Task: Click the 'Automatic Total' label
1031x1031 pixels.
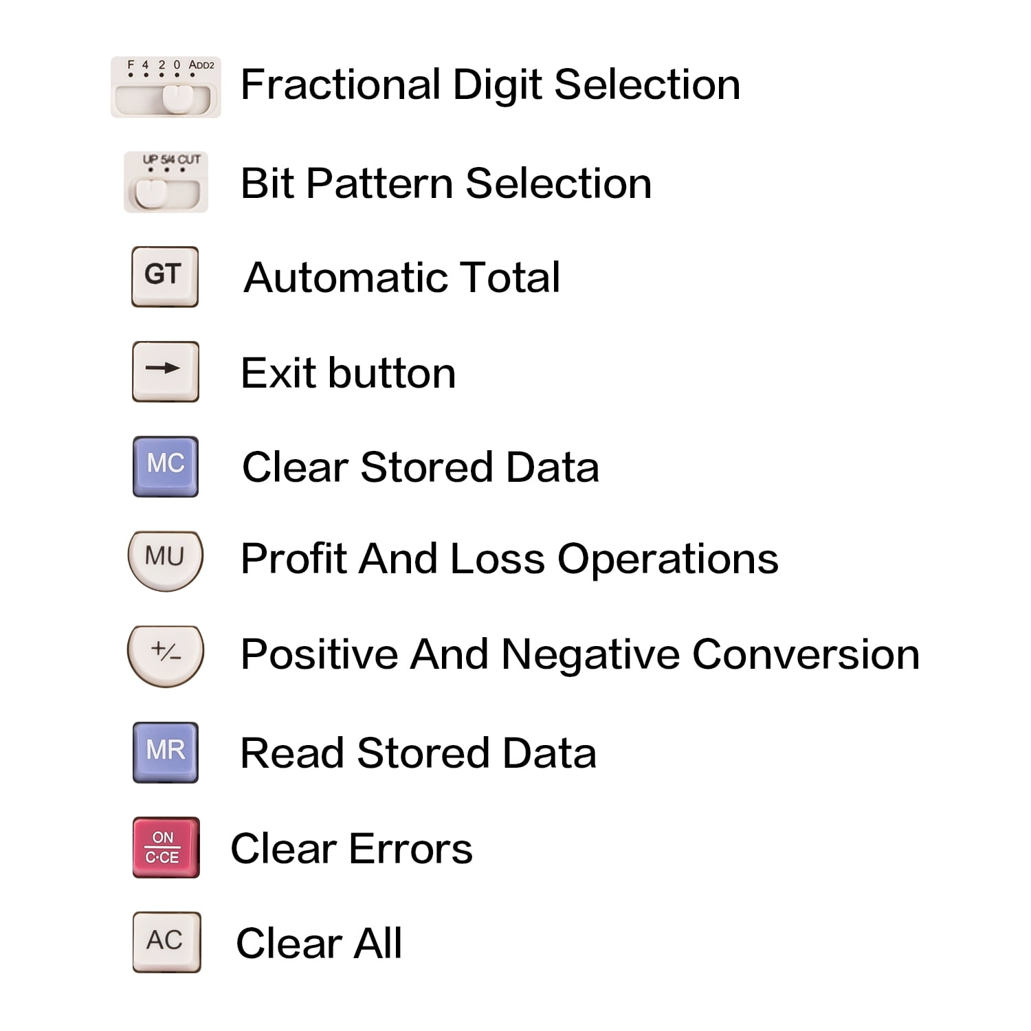Action: (402, 278)
